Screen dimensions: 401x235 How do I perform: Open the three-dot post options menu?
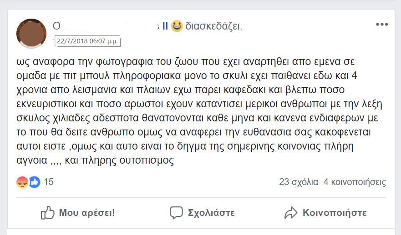pyautogui.click(x=381, y=25)
